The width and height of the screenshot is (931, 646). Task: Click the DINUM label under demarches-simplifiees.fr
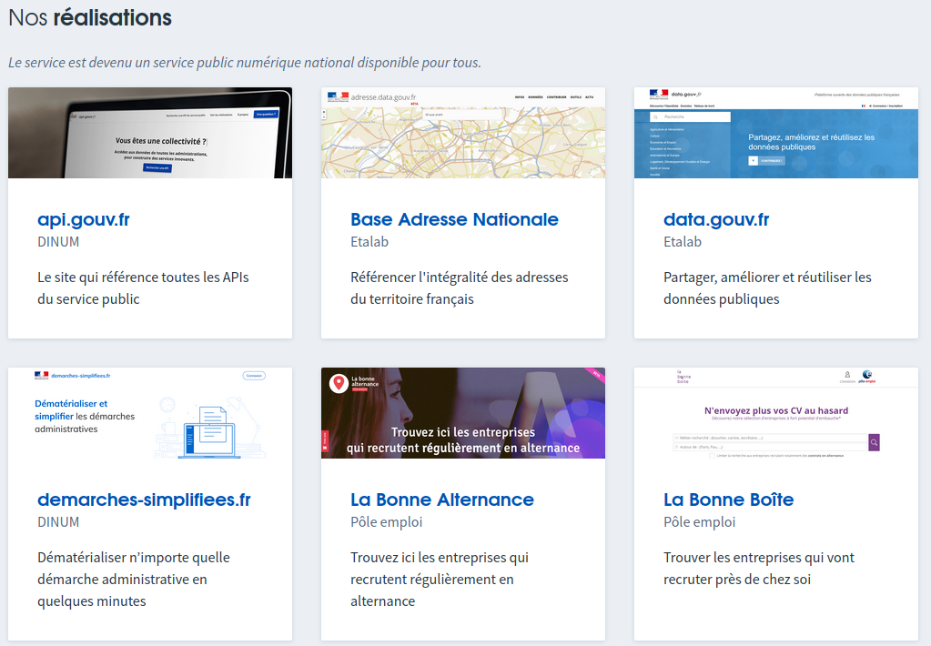click(58, 522)
